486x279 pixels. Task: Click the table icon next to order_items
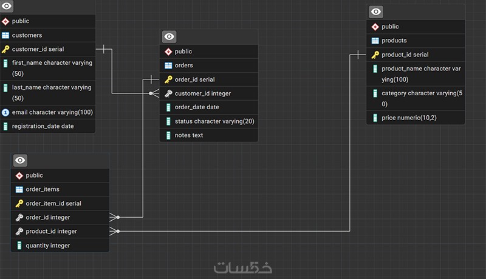pyautogui.click(x=19, y=189)
